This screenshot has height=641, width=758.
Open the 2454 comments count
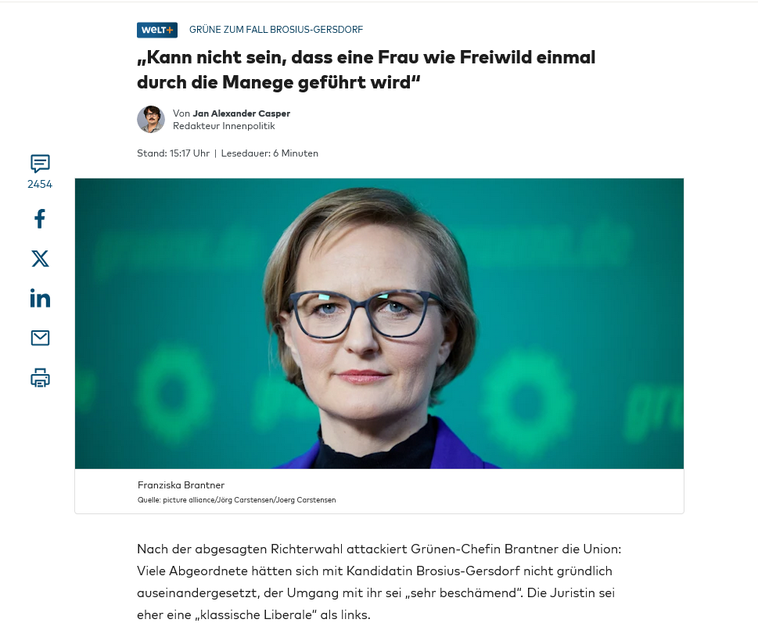pyautogui.click(x=40, y=185)
